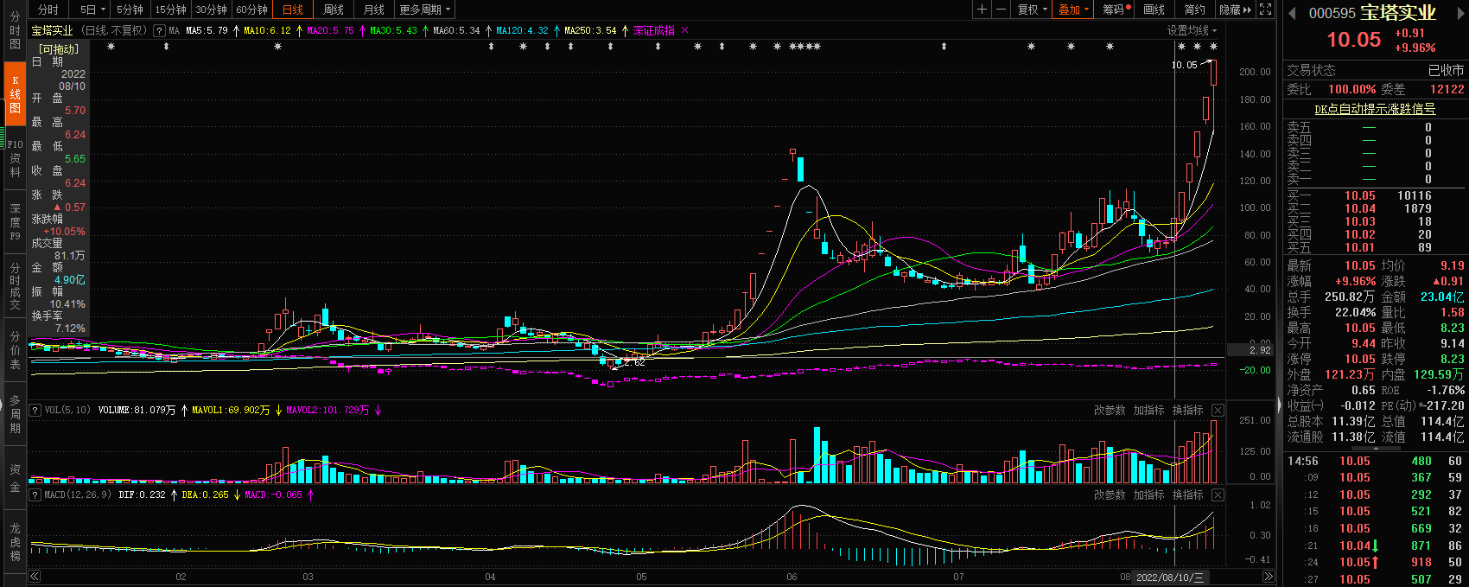Enter fullscreen with the expand icon

[x=1265, y=10]
